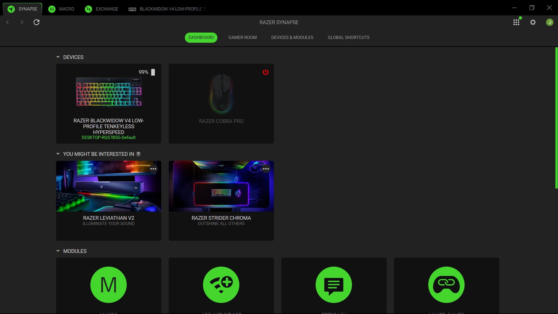Select the Dashboard tab
This screenshot has width=558, height=314.
[201, 38]
